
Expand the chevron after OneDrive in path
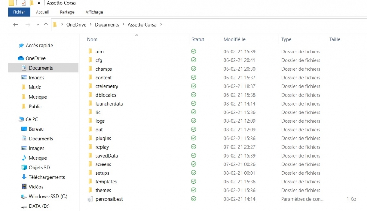[x=91, y=24]
